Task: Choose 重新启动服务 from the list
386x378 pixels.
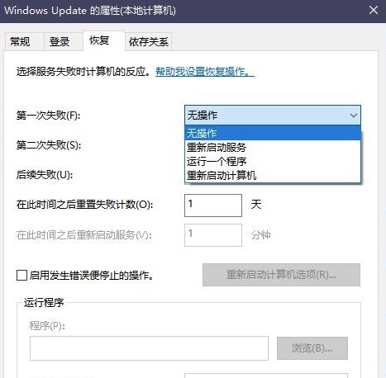Action: [273, 147]
